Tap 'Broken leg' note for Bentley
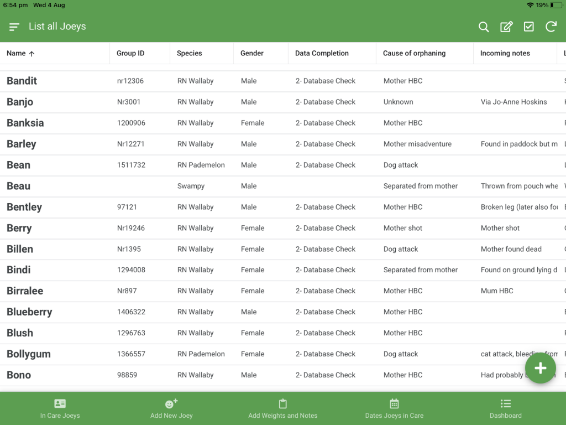566x425 pixels. point(519,207)
